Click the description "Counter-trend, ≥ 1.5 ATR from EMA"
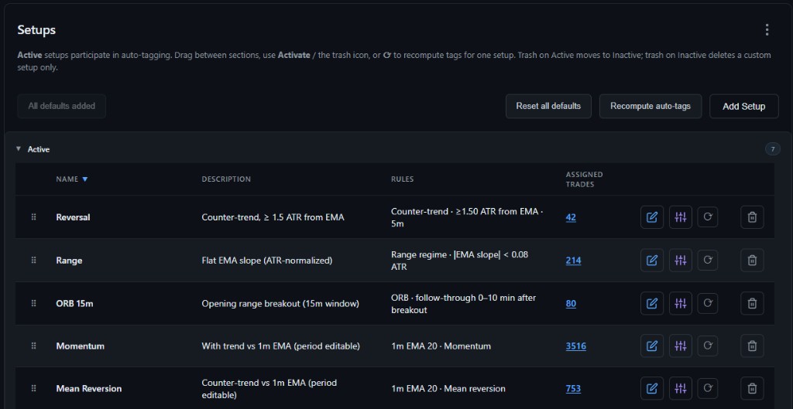This screenshot has width=793, height=409. (x=273, y=217)
